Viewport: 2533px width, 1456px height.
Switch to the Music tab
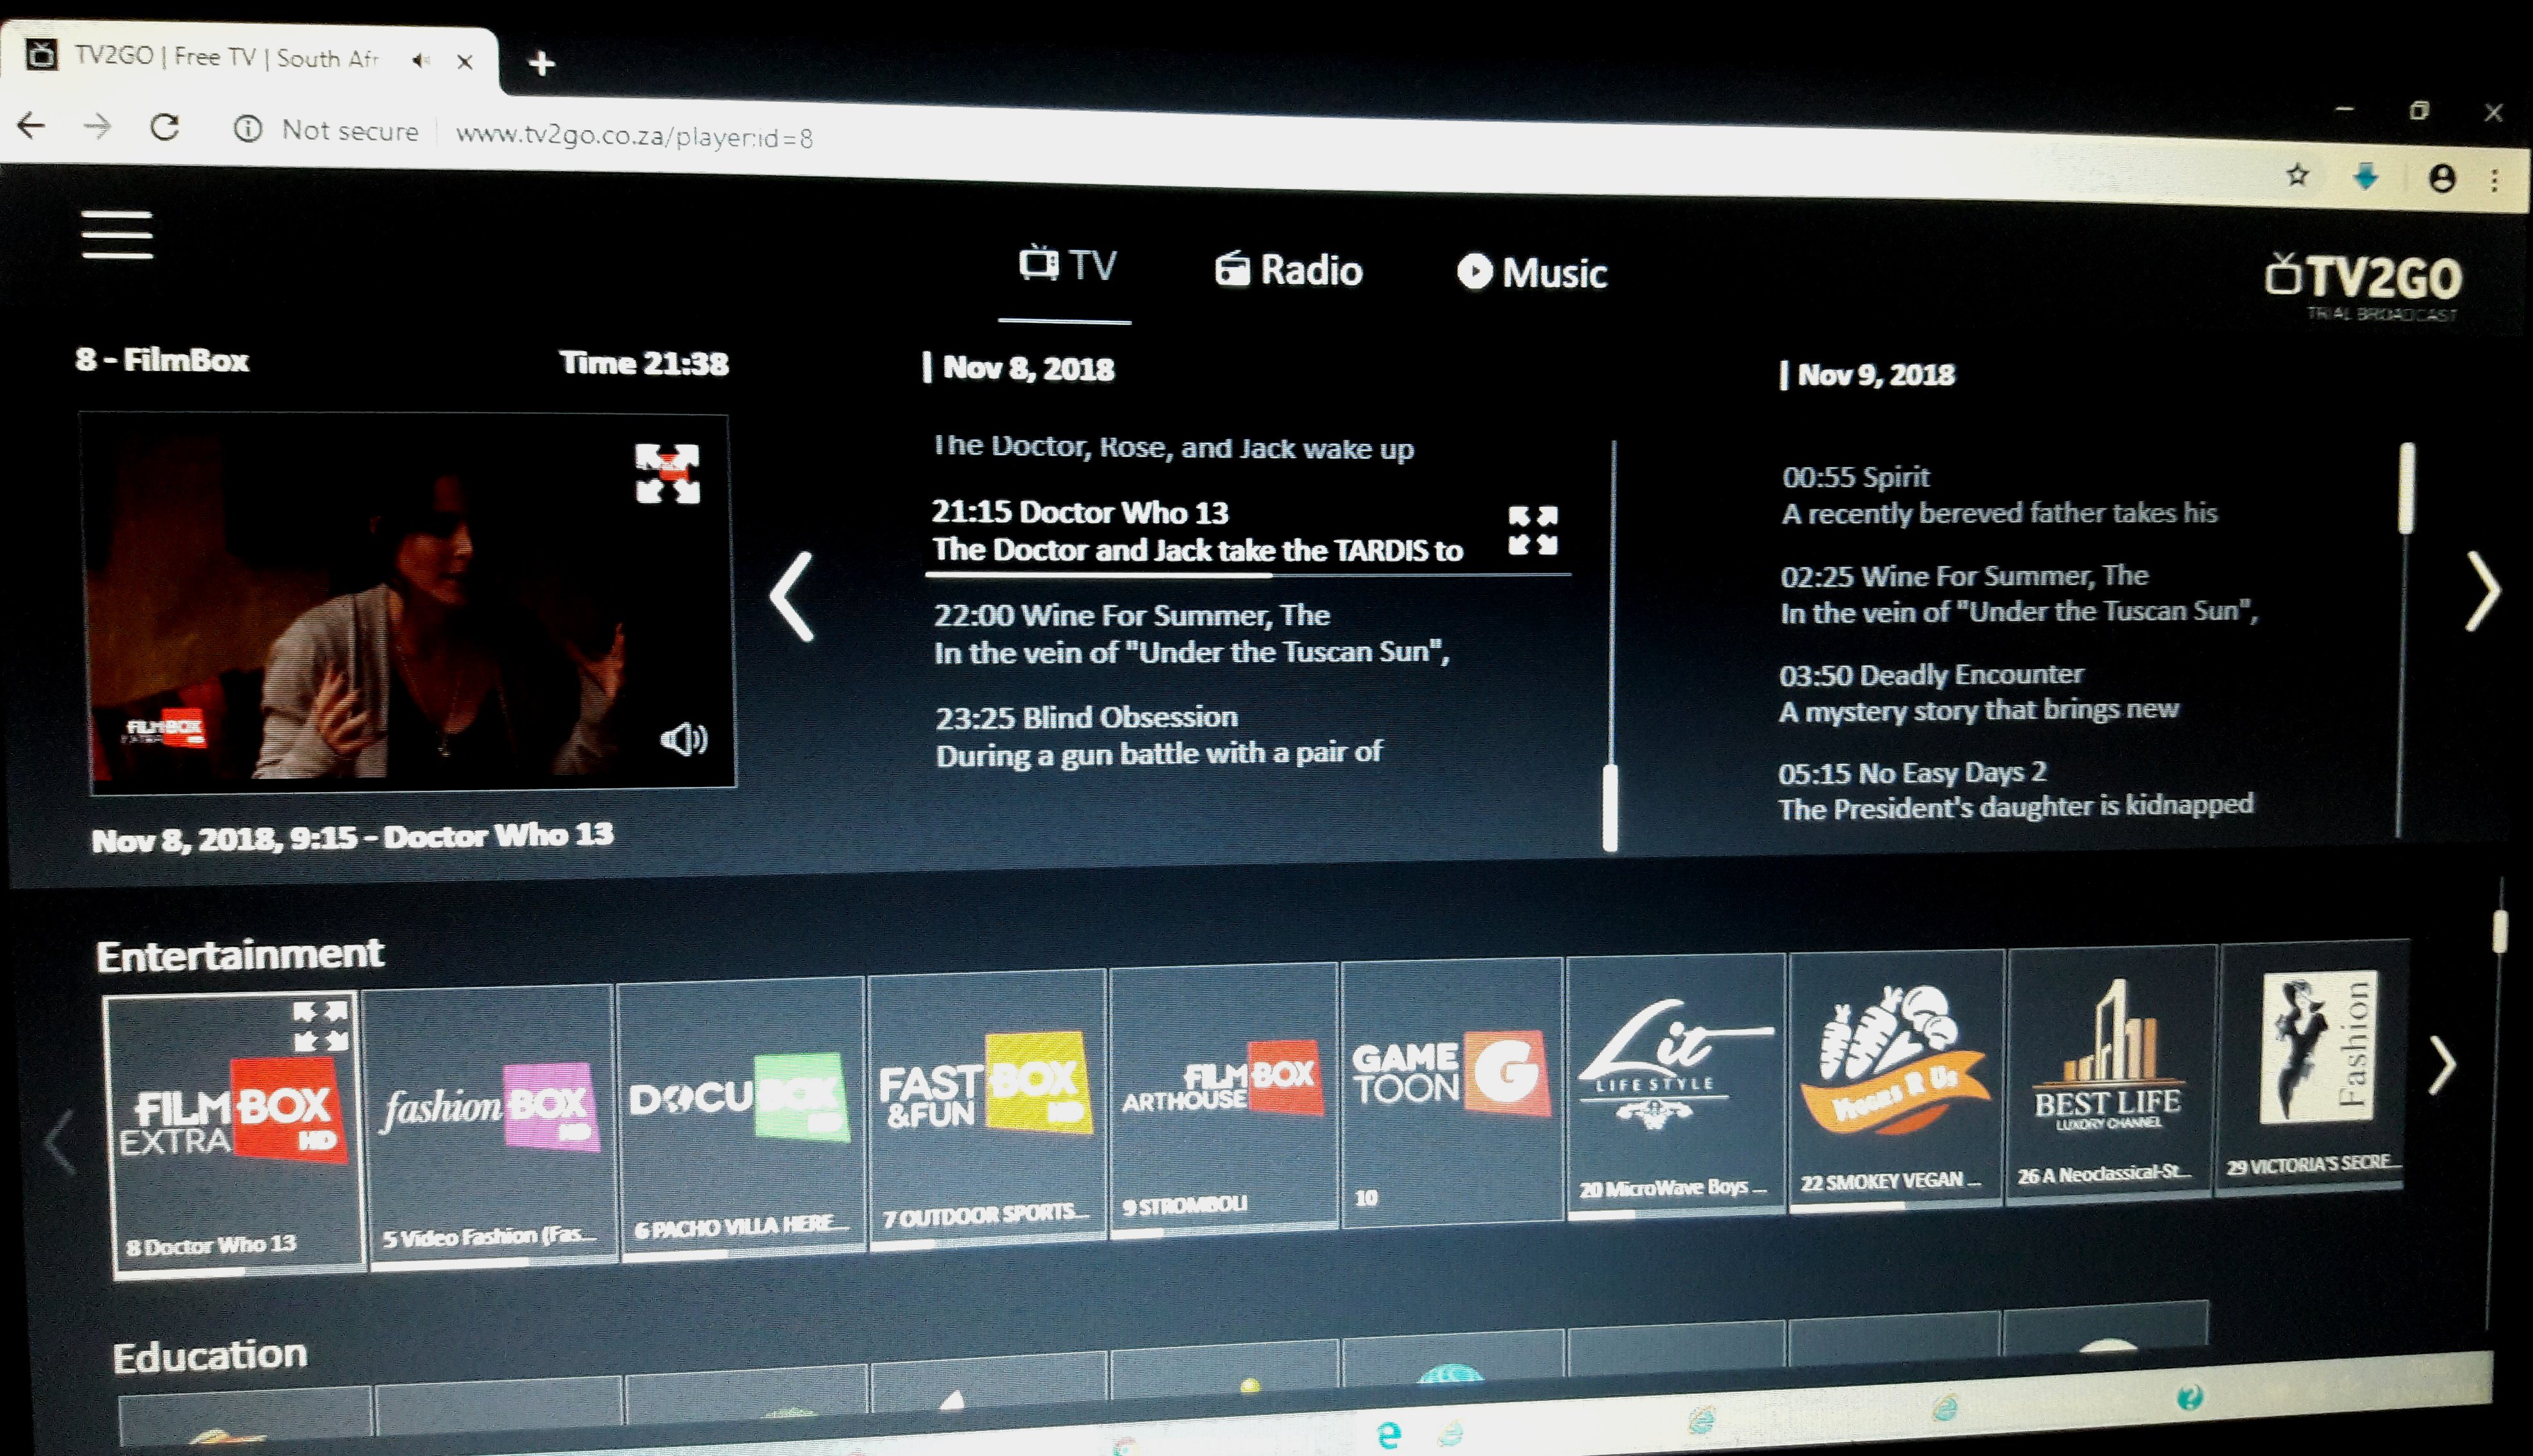(x=1532, y=272)
